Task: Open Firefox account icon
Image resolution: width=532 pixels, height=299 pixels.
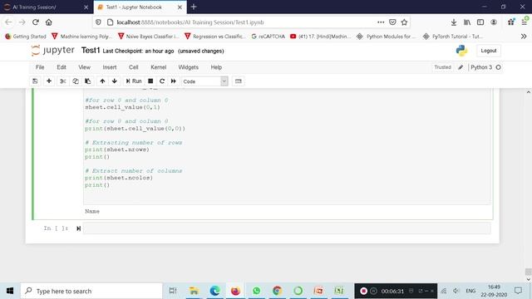Action: (x=494, y=22)
